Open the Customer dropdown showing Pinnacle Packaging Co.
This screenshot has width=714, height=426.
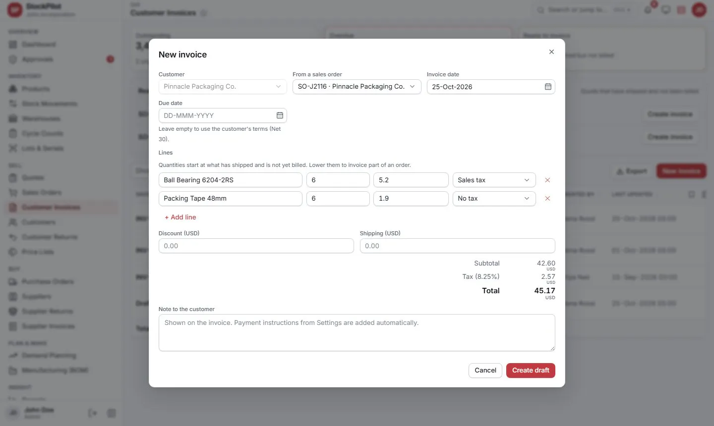(x=223, y=87)
